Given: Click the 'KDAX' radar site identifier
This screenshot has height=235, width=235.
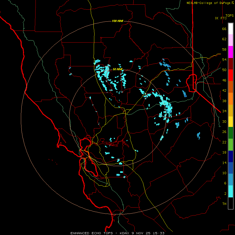Looking at the screenshot, I should [x=124, y=233].
